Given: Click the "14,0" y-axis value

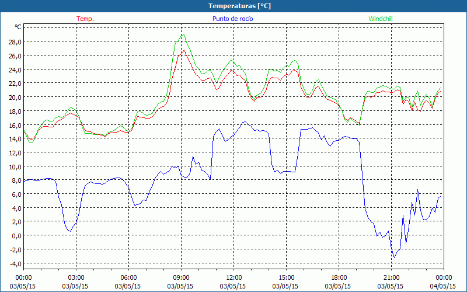Looking at the screenshot, I should [x=16, y=139].
